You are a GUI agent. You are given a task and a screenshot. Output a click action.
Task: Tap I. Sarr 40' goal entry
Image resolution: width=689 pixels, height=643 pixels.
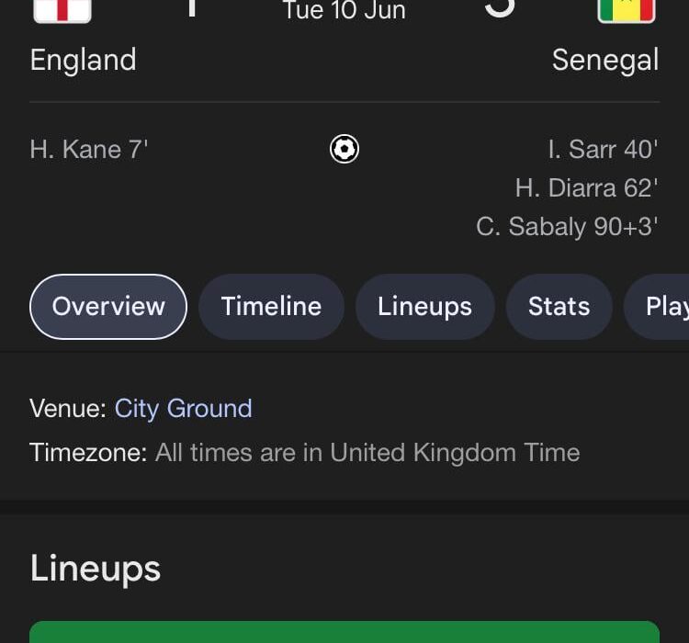point(604,150)
